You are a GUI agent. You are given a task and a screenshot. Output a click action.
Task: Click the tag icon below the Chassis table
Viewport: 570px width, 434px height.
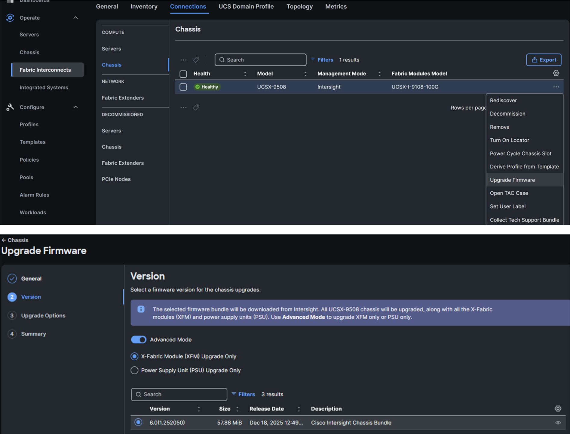coord(196,107)
